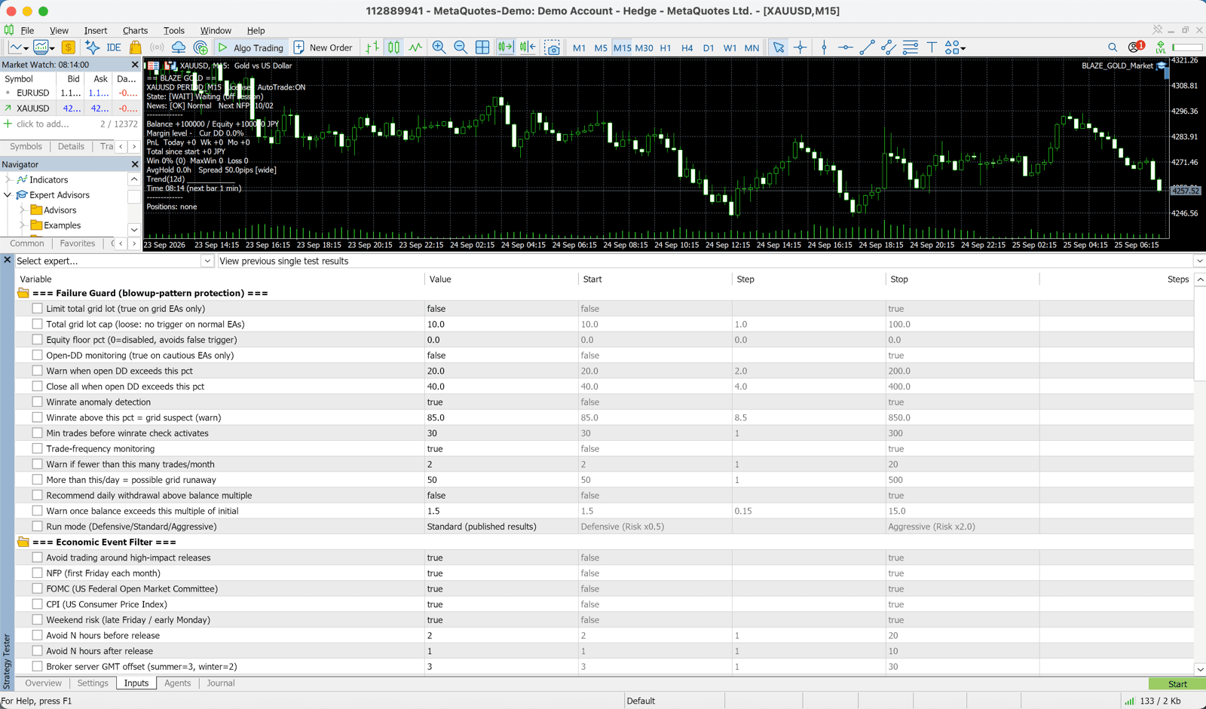The width and height of the screenshot is (1206, 709).
Task: Draw an equidistant channel
Action: point(889,47)
